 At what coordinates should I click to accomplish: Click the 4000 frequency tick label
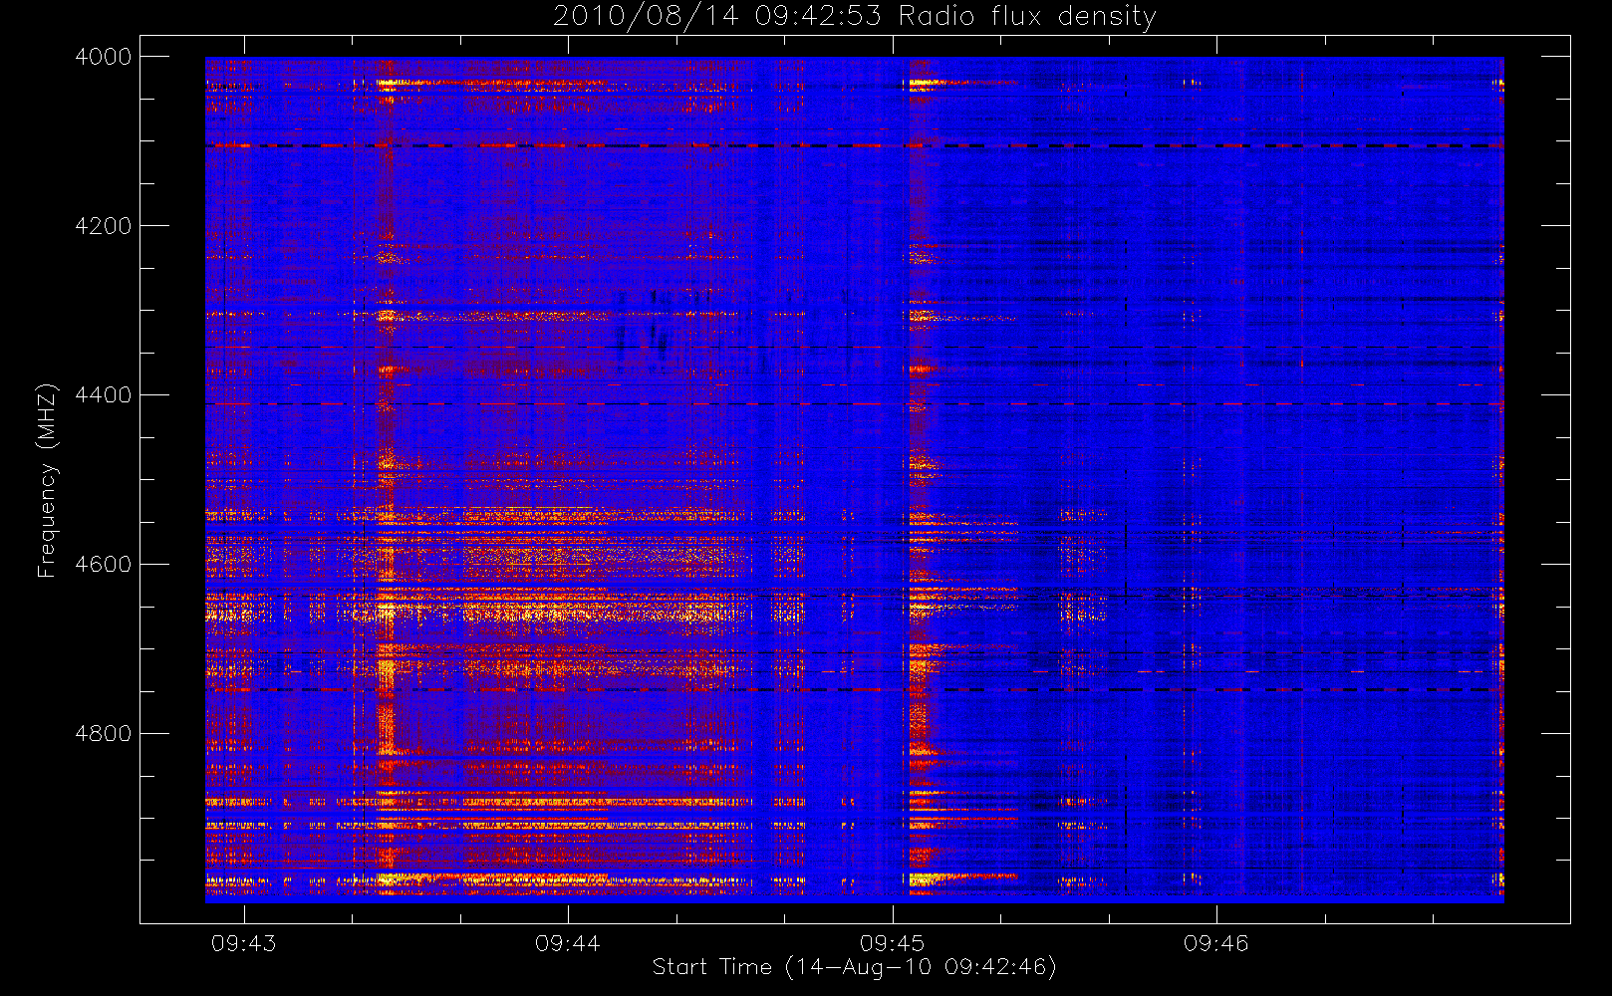(104, 57)
